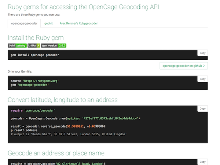Click the 'https://rubygems.org' source string
This screenshot has height=165, width=220.
(41, 81)
